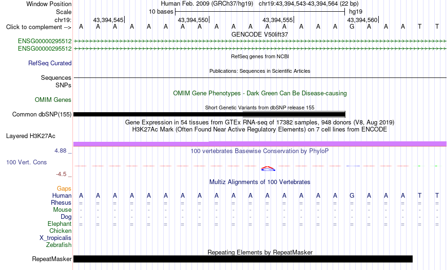
Task: Click the Mouse alignment row label
Action: 62,210
